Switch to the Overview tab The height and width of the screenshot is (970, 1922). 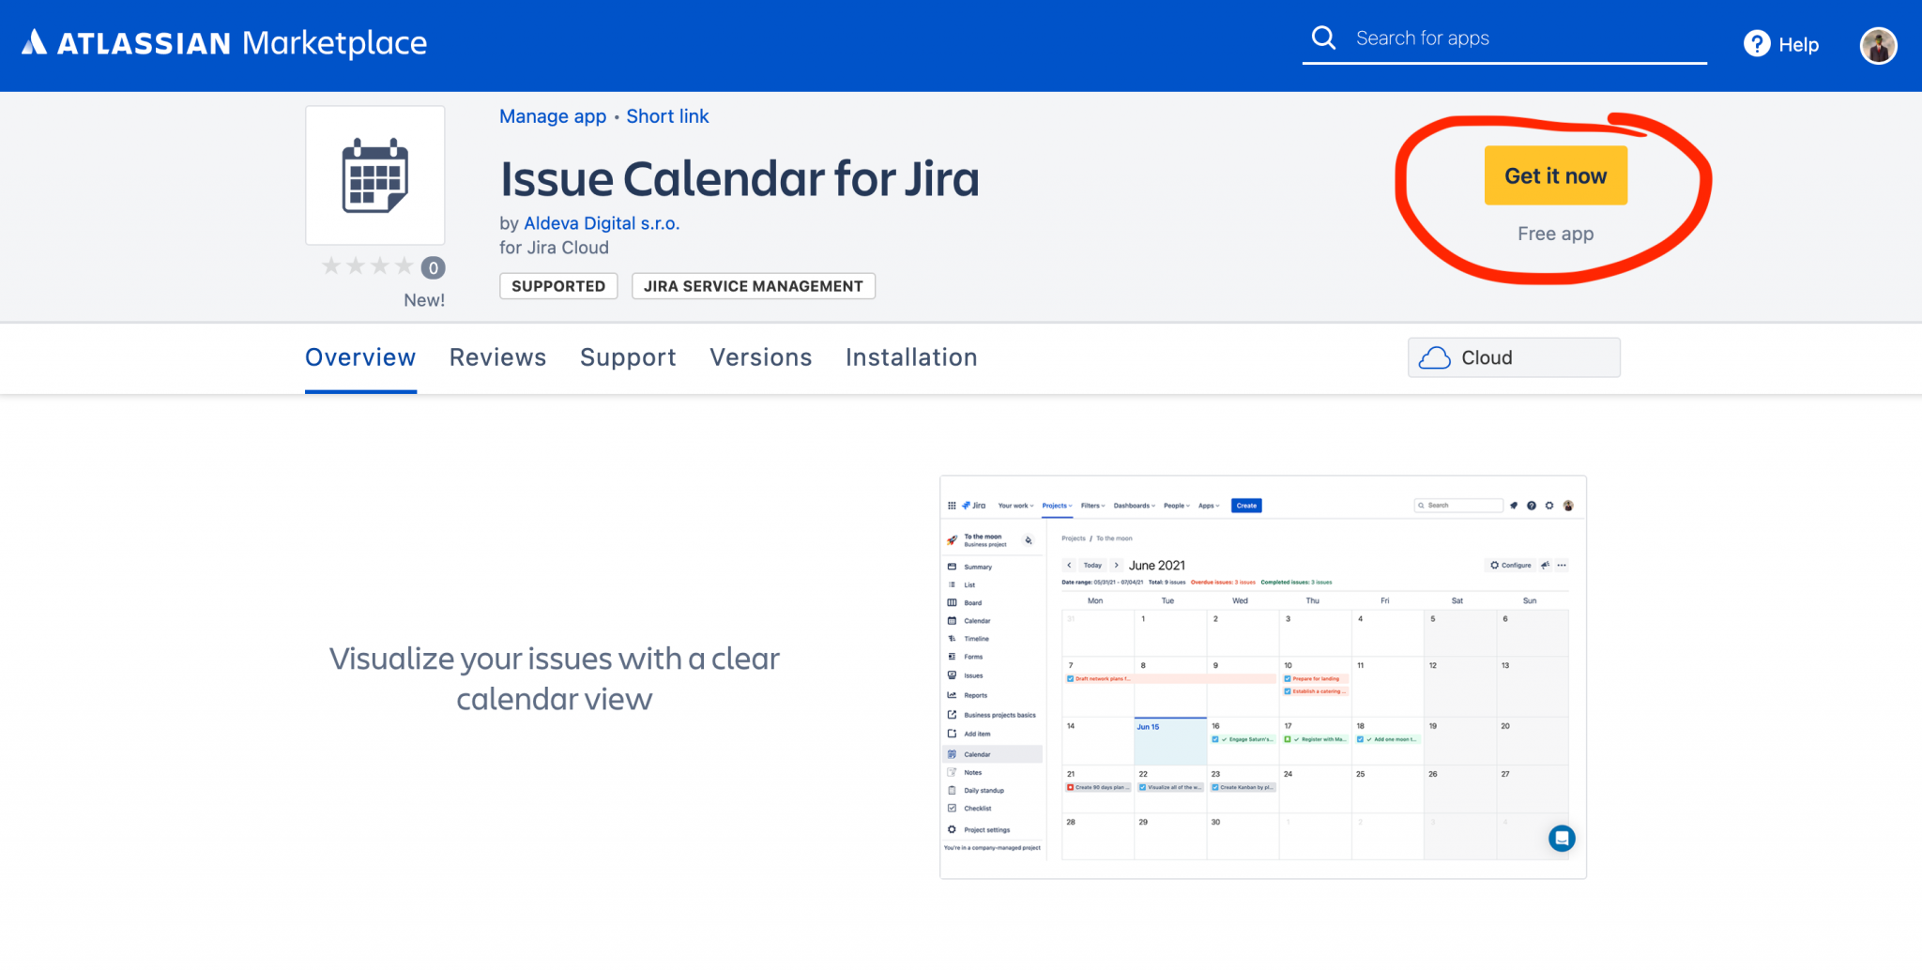360,357
